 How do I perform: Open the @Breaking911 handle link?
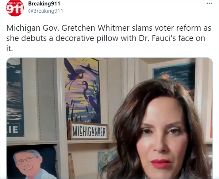pyautogui.click(x=46, y=11)
